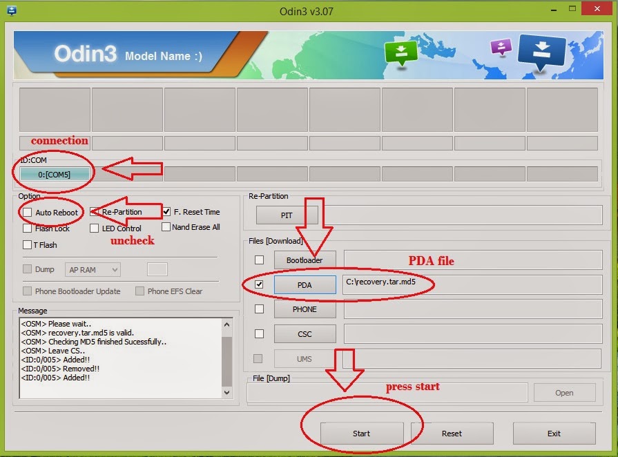The width and height of the screenshot is (618, 457).
Task: Click the small field next to AP RAM
Action: (x=157, y=269)
